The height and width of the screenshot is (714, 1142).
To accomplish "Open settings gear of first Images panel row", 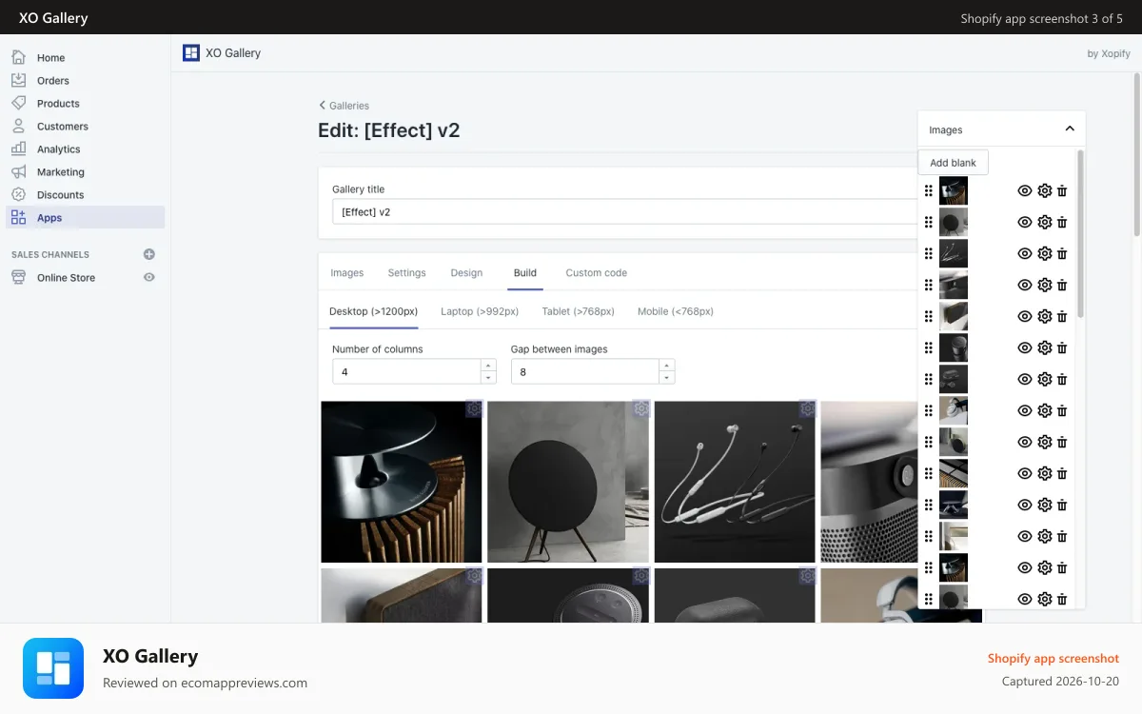I will (x=1044, y=190).
